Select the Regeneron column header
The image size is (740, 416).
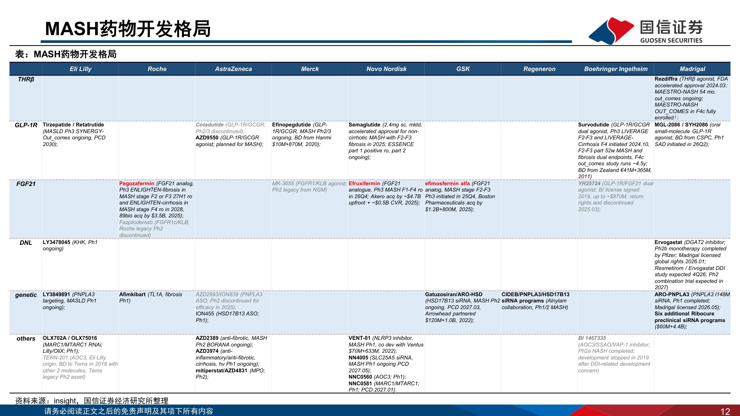click(x=539, y=69)
